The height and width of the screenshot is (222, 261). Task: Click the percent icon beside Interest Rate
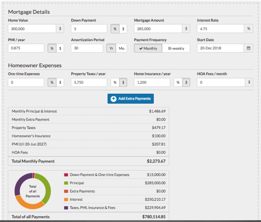pos(249,29)
